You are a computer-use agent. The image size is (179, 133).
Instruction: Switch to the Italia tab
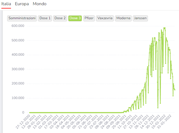coord(6,4)
